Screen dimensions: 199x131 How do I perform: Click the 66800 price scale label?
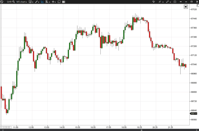tap(194, 92)
